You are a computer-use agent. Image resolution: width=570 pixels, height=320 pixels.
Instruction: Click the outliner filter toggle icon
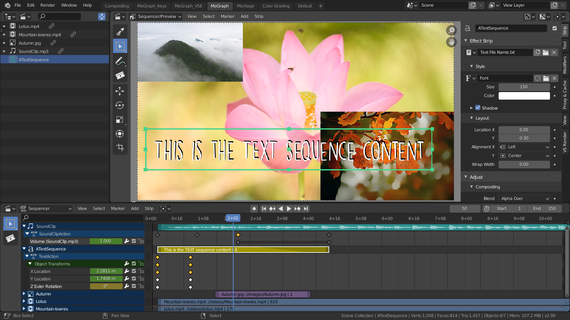click(x=102, y=17)
